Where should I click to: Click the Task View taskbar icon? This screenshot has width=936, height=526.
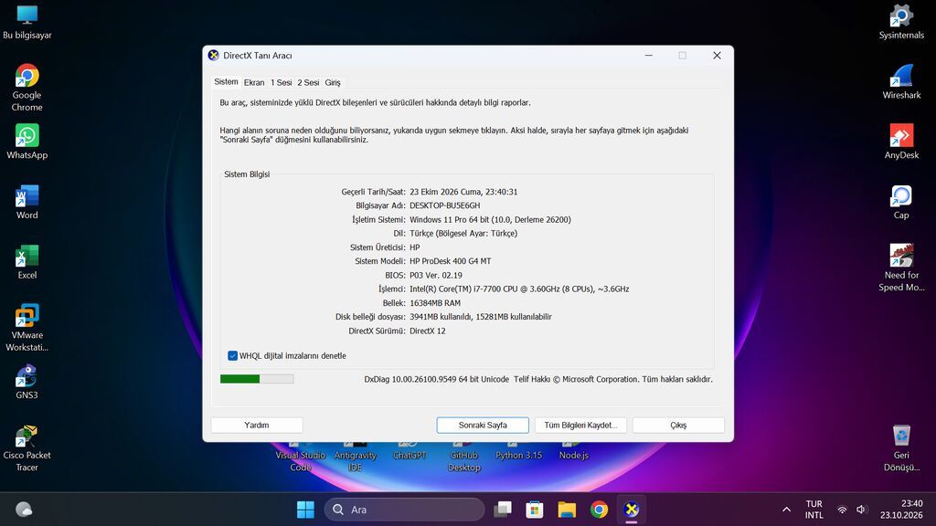[x=503, y=510]
